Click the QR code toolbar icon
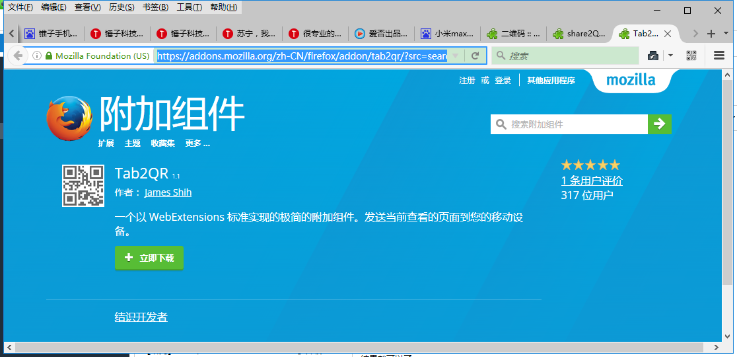This screenshot has width=737, height=357. coord(691,56)
